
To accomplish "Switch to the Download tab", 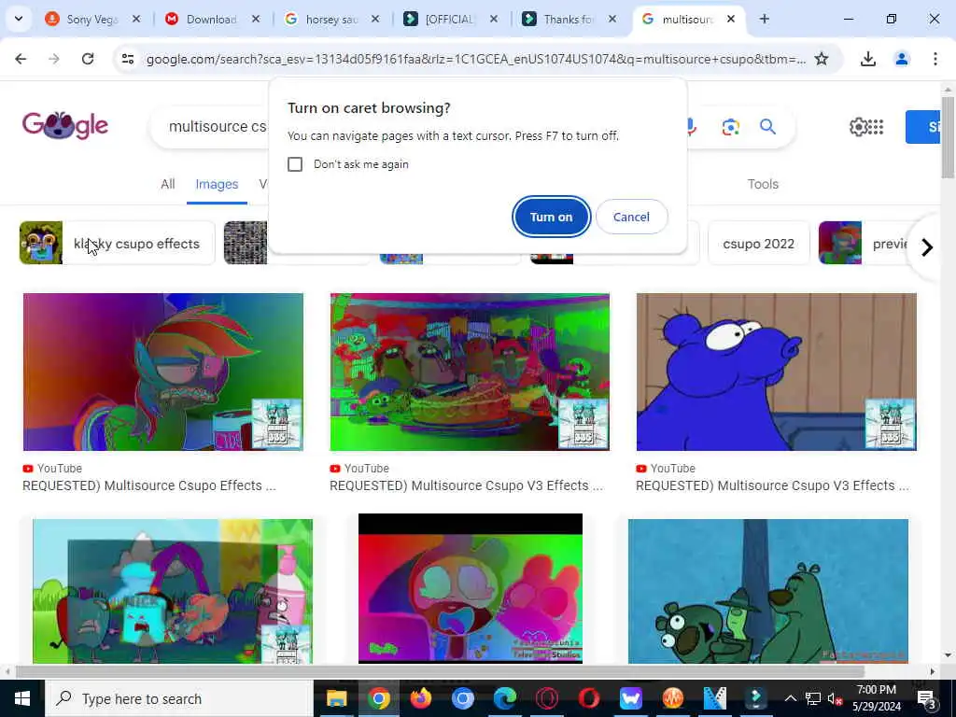I will pos(202,19).
